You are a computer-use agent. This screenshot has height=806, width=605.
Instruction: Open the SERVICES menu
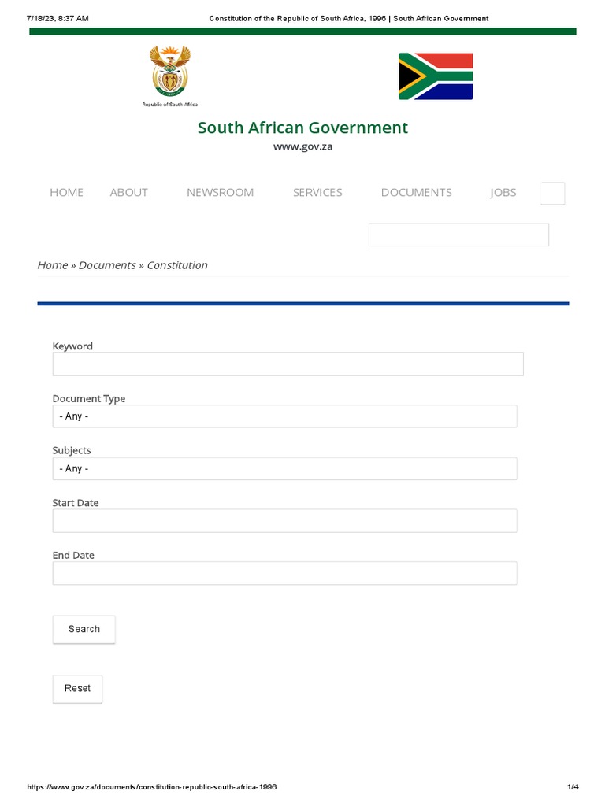(x=317, y=192)
